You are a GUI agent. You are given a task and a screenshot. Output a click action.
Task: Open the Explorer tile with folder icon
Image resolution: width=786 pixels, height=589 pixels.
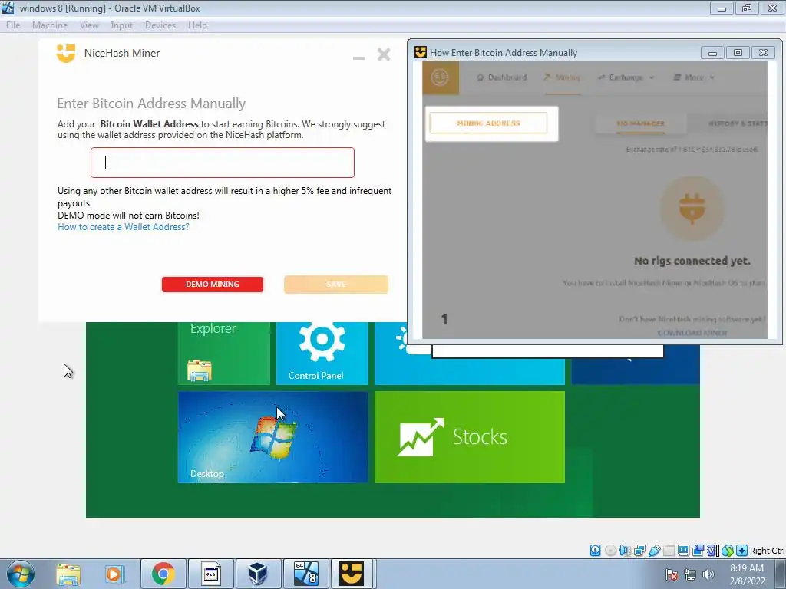point(223,353)
